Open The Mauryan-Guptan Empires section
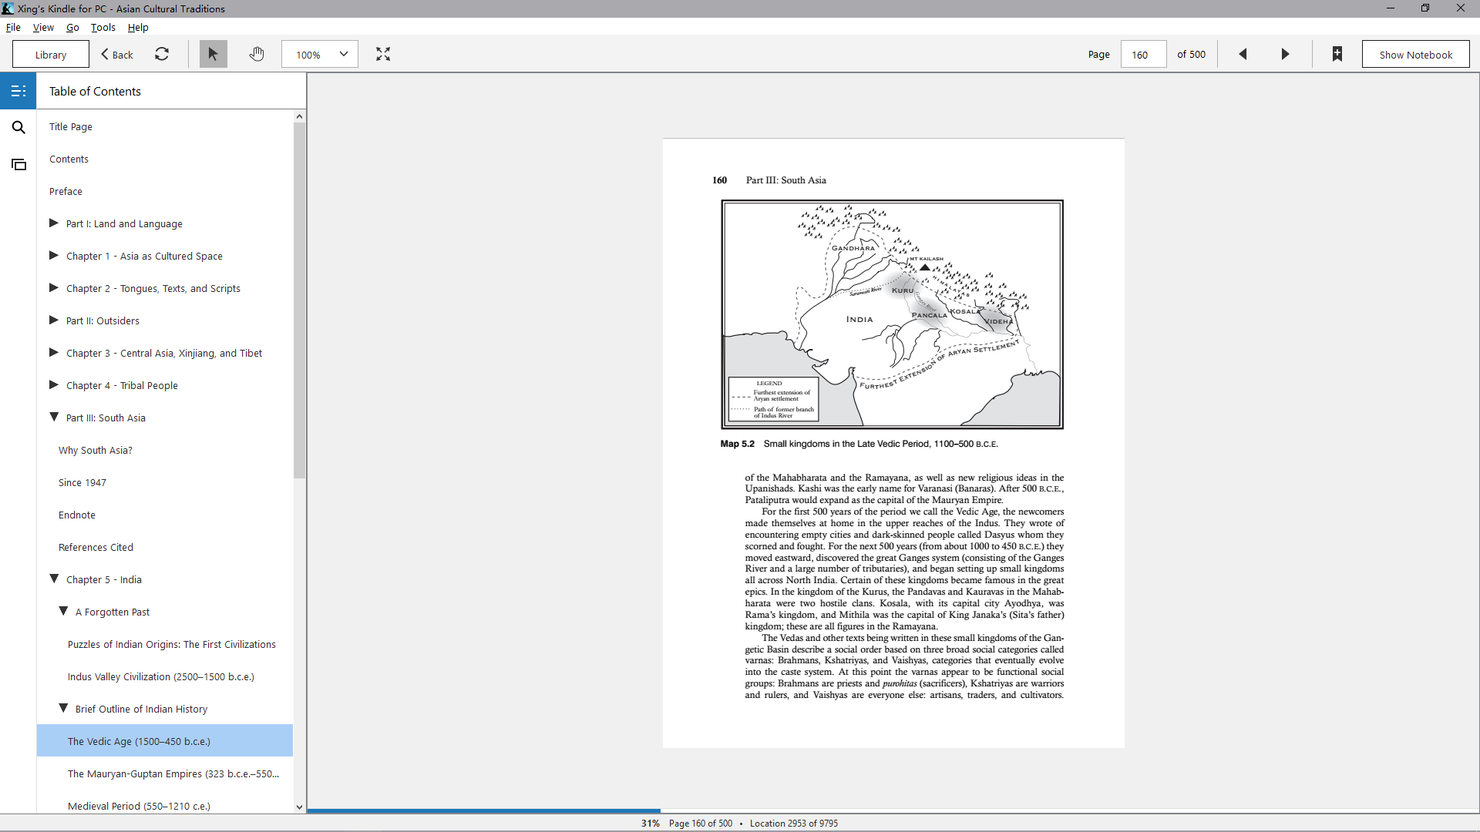The height and width of the screenshot is (832, 1480). [x=173, y=773]
